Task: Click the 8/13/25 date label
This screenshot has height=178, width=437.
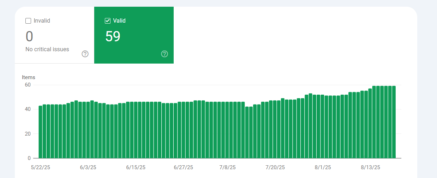Action: pyautogui.click(x=370, y=167)
